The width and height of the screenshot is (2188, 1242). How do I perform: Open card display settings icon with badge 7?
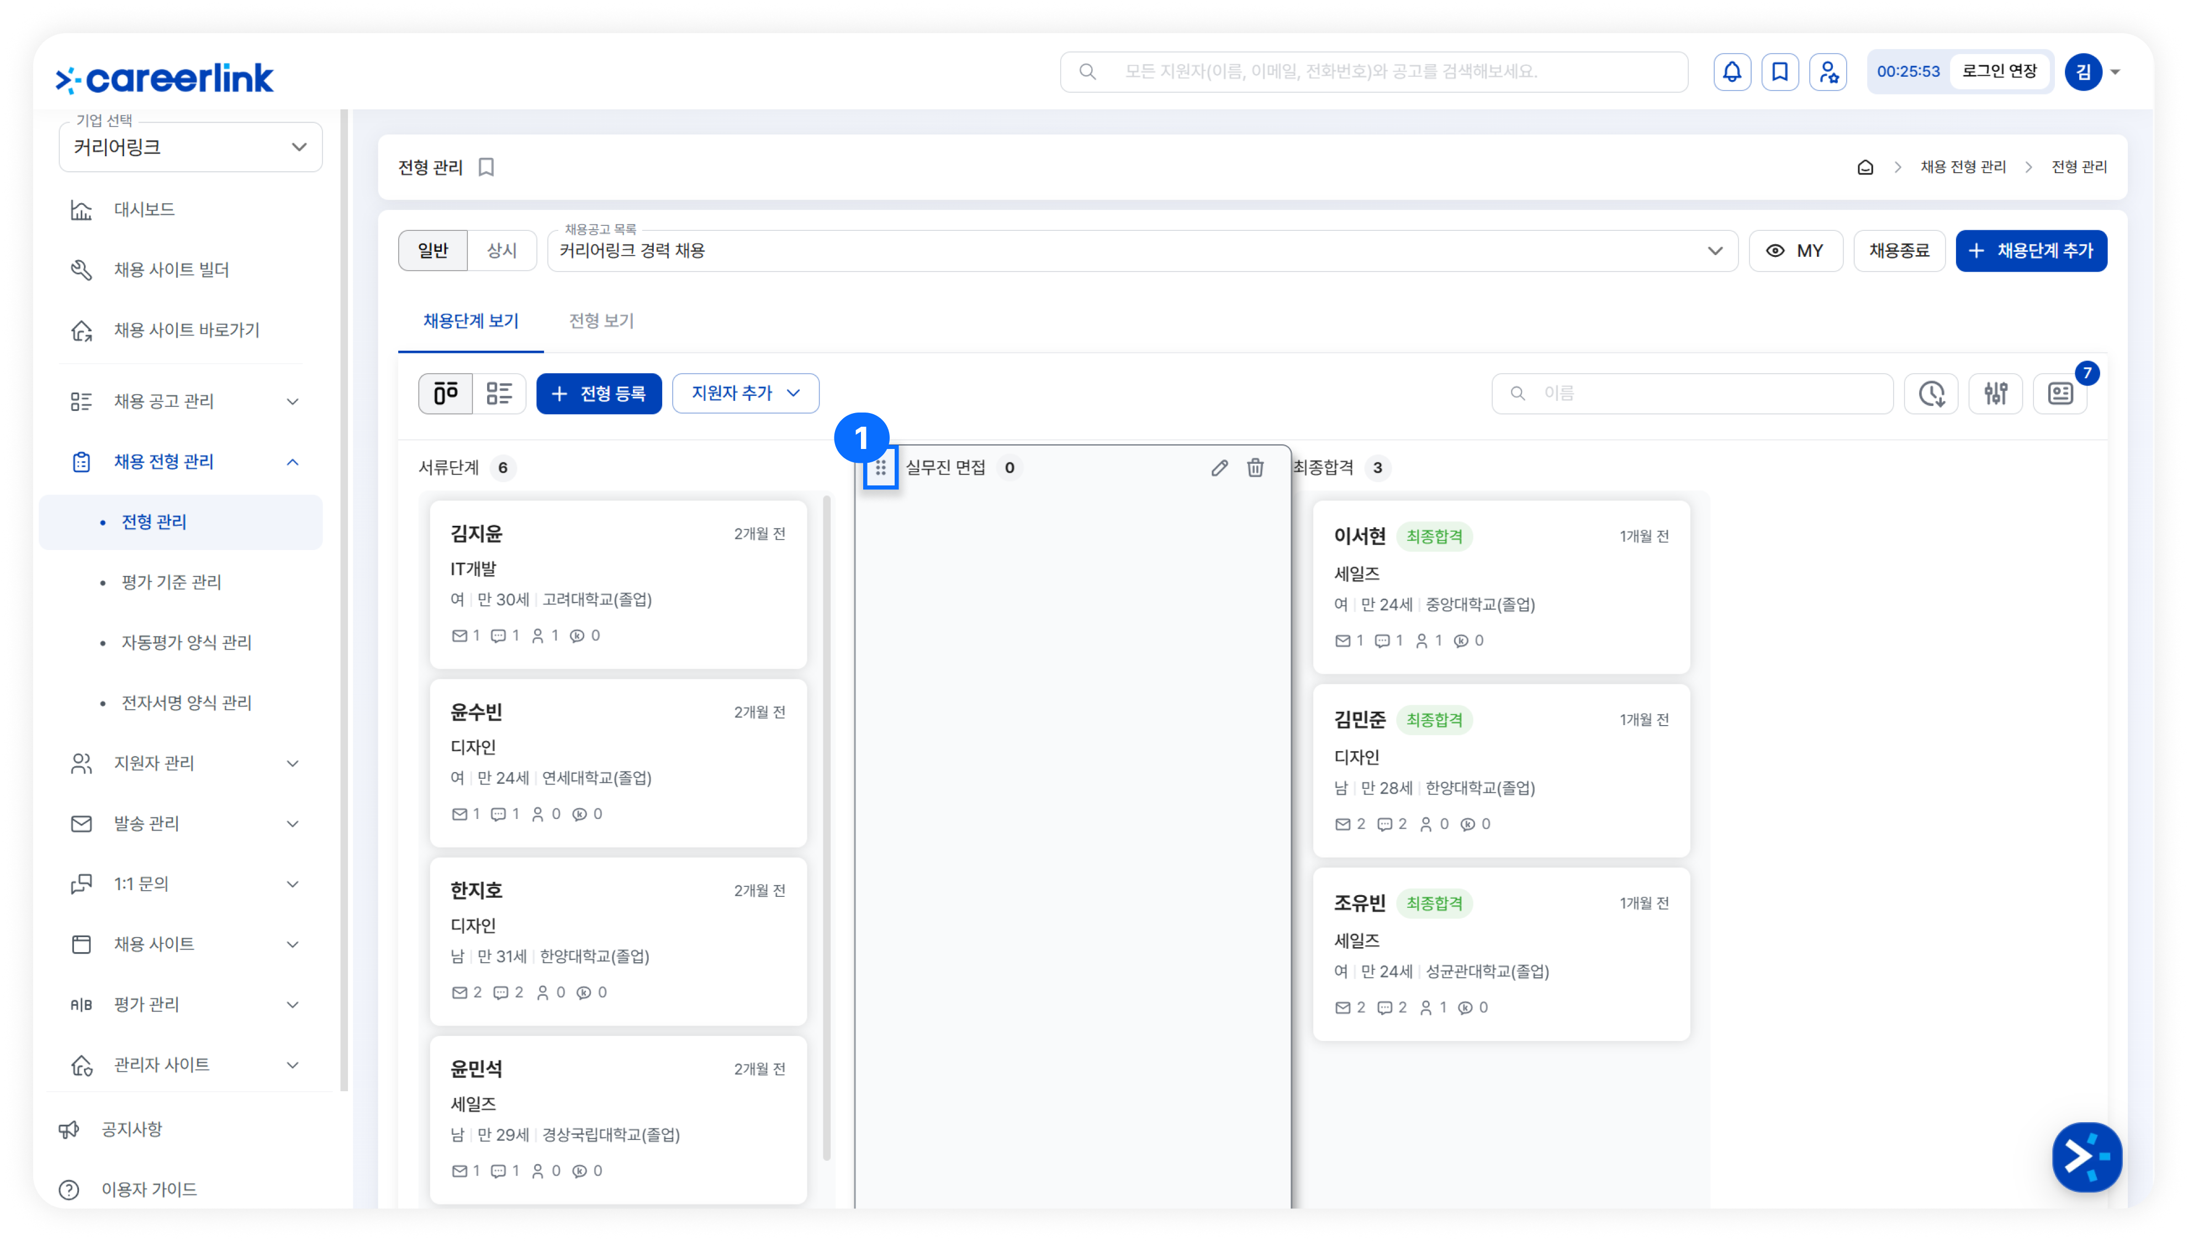coord(2060,393)
